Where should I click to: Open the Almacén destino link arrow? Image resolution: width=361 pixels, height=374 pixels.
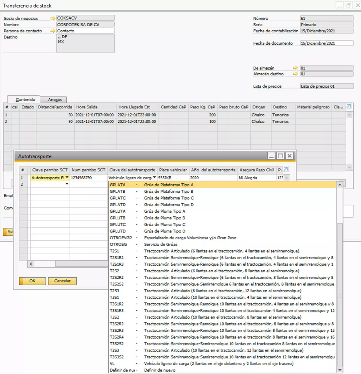click(x=295, y=74)
